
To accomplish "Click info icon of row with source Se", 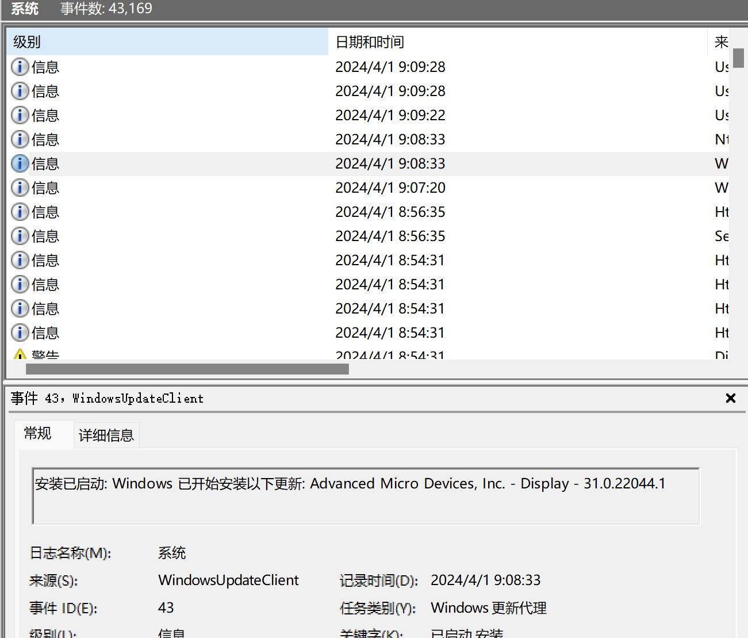I will [20, 236].
